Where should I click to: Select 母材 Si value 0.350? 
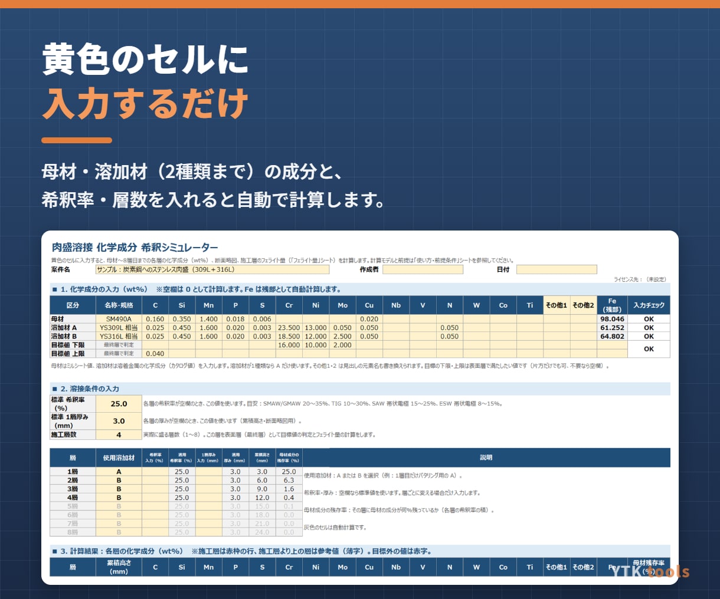(182, 319)
